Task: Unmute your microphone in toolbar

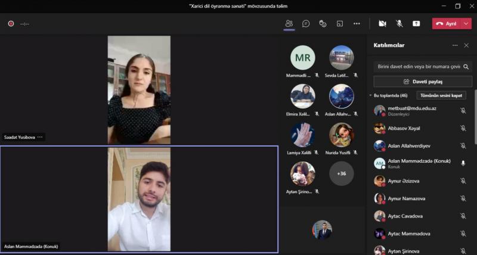Action: [x=399, y=24]
